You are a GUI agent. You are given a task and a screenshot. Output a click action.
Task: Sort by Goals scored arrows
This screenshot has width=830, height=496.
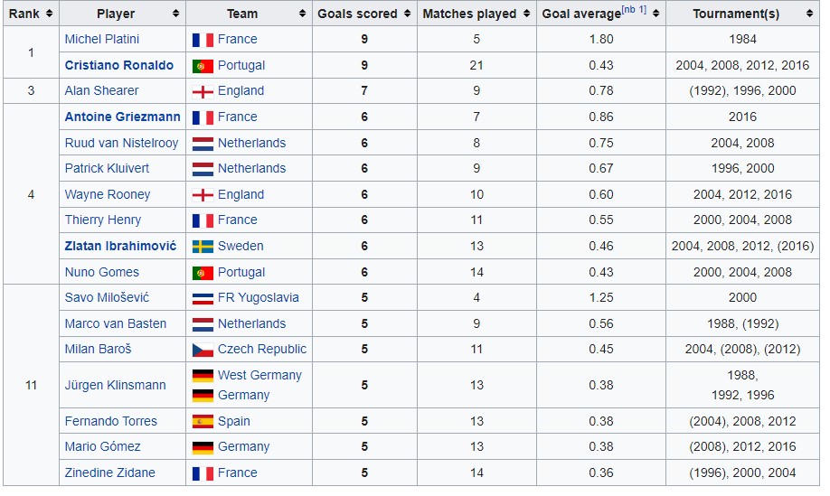(x=407, y=14)
